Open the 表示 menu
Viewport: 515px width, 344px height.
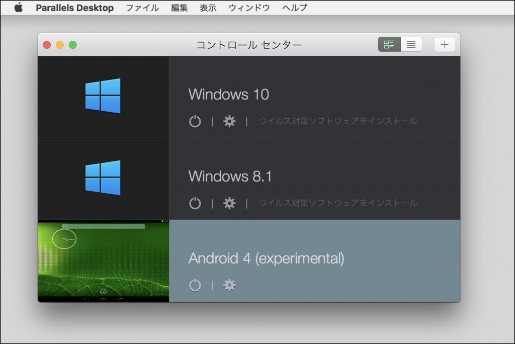[208, 8]
